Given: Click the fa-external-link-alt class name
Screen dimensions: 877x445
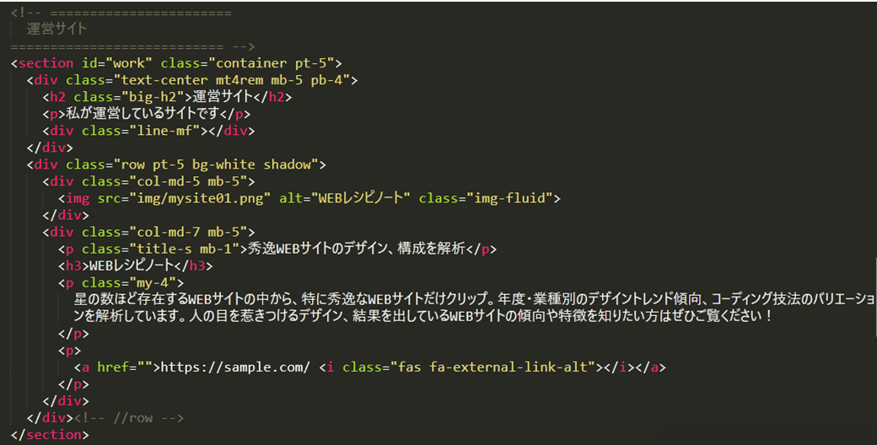Looking at the screenshot, I should (509, 367).
